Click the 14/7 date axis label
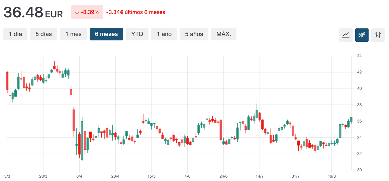Viewport: 389px width, 181px height. point(260,176)
